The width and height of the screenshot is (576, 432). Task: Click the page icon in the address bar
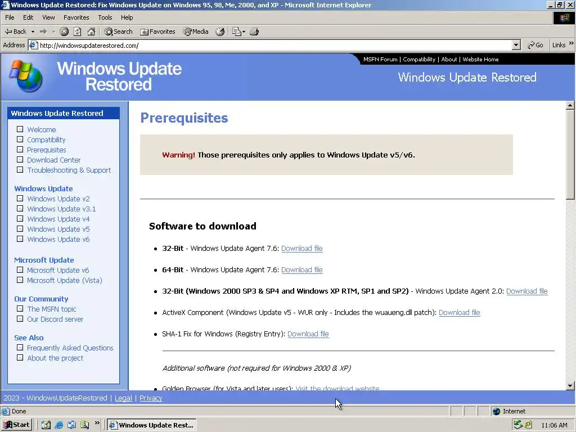click(33, 45)
